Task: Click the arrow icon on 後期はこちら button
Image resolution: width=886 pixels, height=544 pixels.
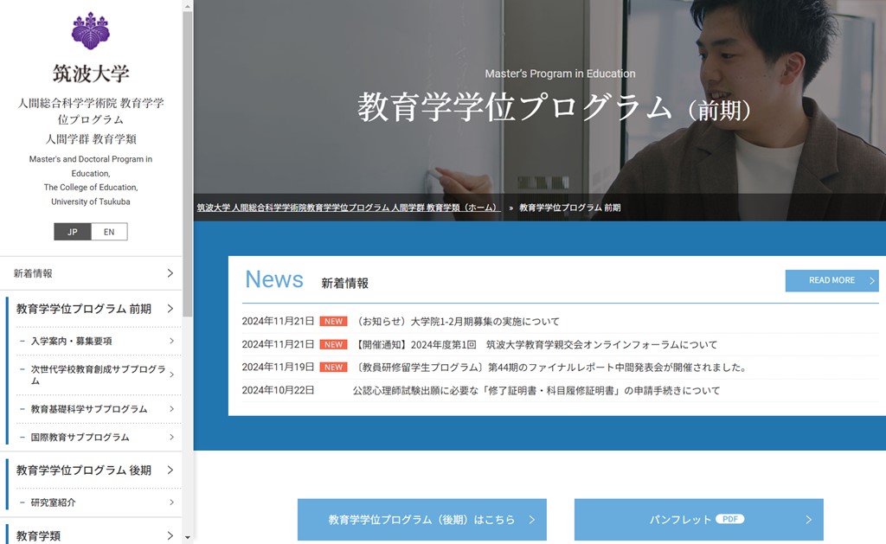Action: point(532,520)
